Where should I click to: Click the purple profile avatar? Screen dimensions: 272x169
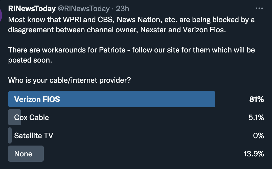tap(1, 14)
